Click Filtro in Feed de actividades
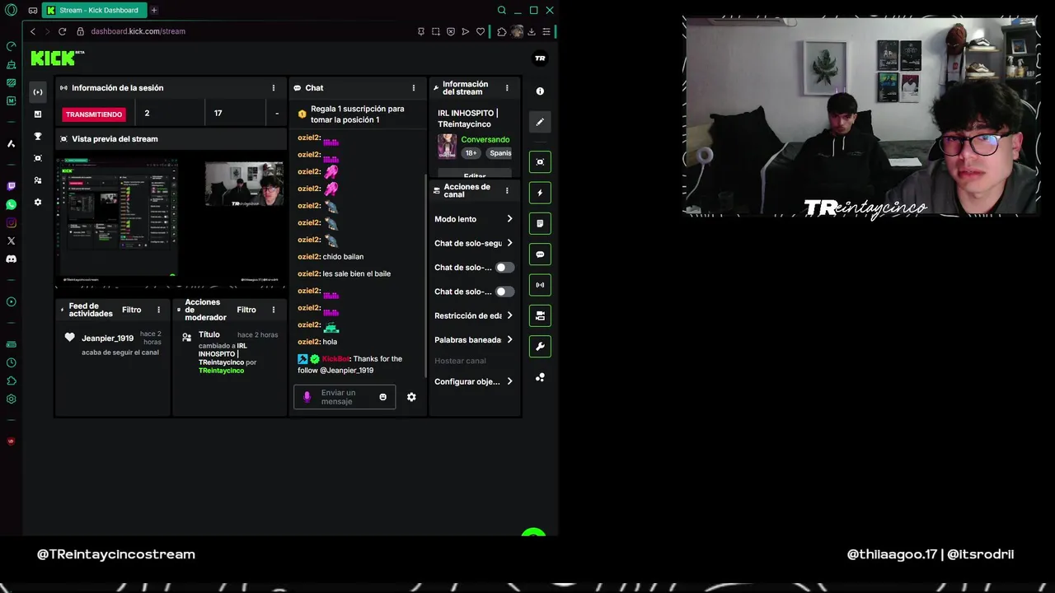The width and height of the screenshot is (1055, 593). (x=132, y=310)
